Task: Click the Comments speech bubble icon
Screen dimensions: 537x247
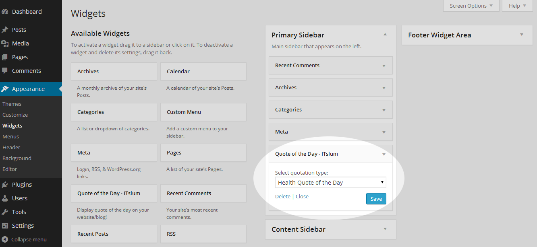Action: pos(5,71)
